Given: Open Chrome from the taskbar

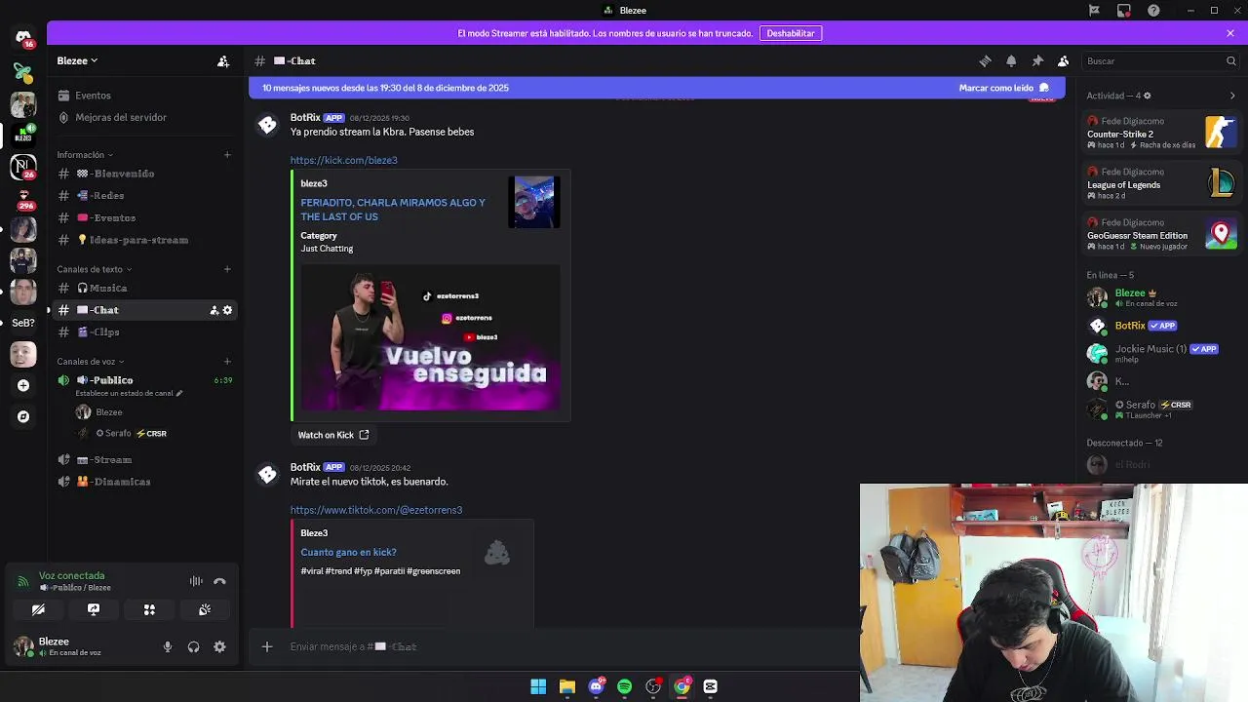Looking at the screenshot, I should [682, 686].
